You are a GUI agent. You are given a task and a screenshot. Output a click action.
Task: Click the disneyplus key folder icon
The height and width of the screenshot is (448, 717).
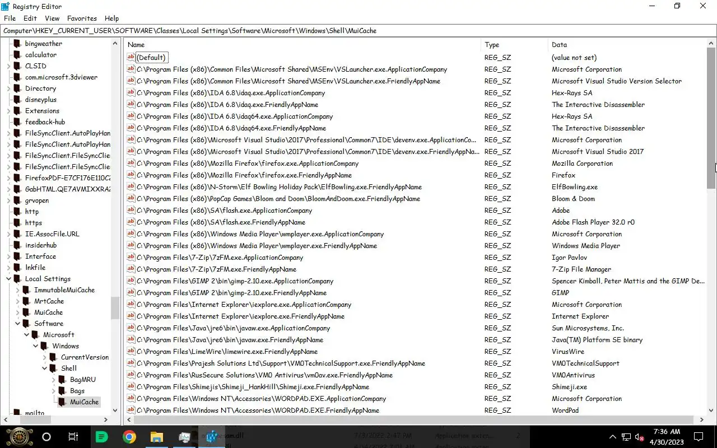pos(17,100)
